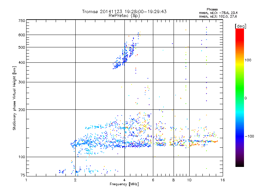Image resolution: width=262 pixels, height=196 pixels.
Task: Pick the black bottom of the phase colorbar
Action: [x=240, y=164]
